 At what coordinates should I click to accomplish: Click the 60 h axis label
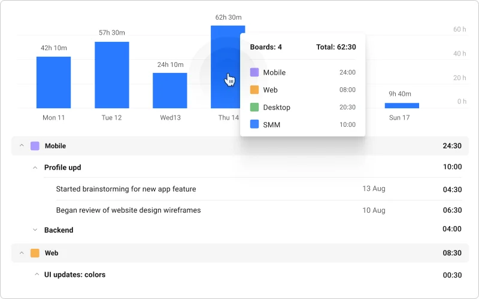(460, 29)
